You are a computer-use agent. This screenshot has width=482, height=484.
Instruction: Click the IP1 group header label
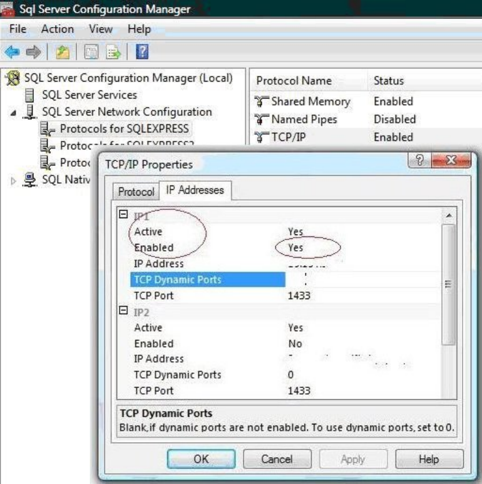(141, 217)
